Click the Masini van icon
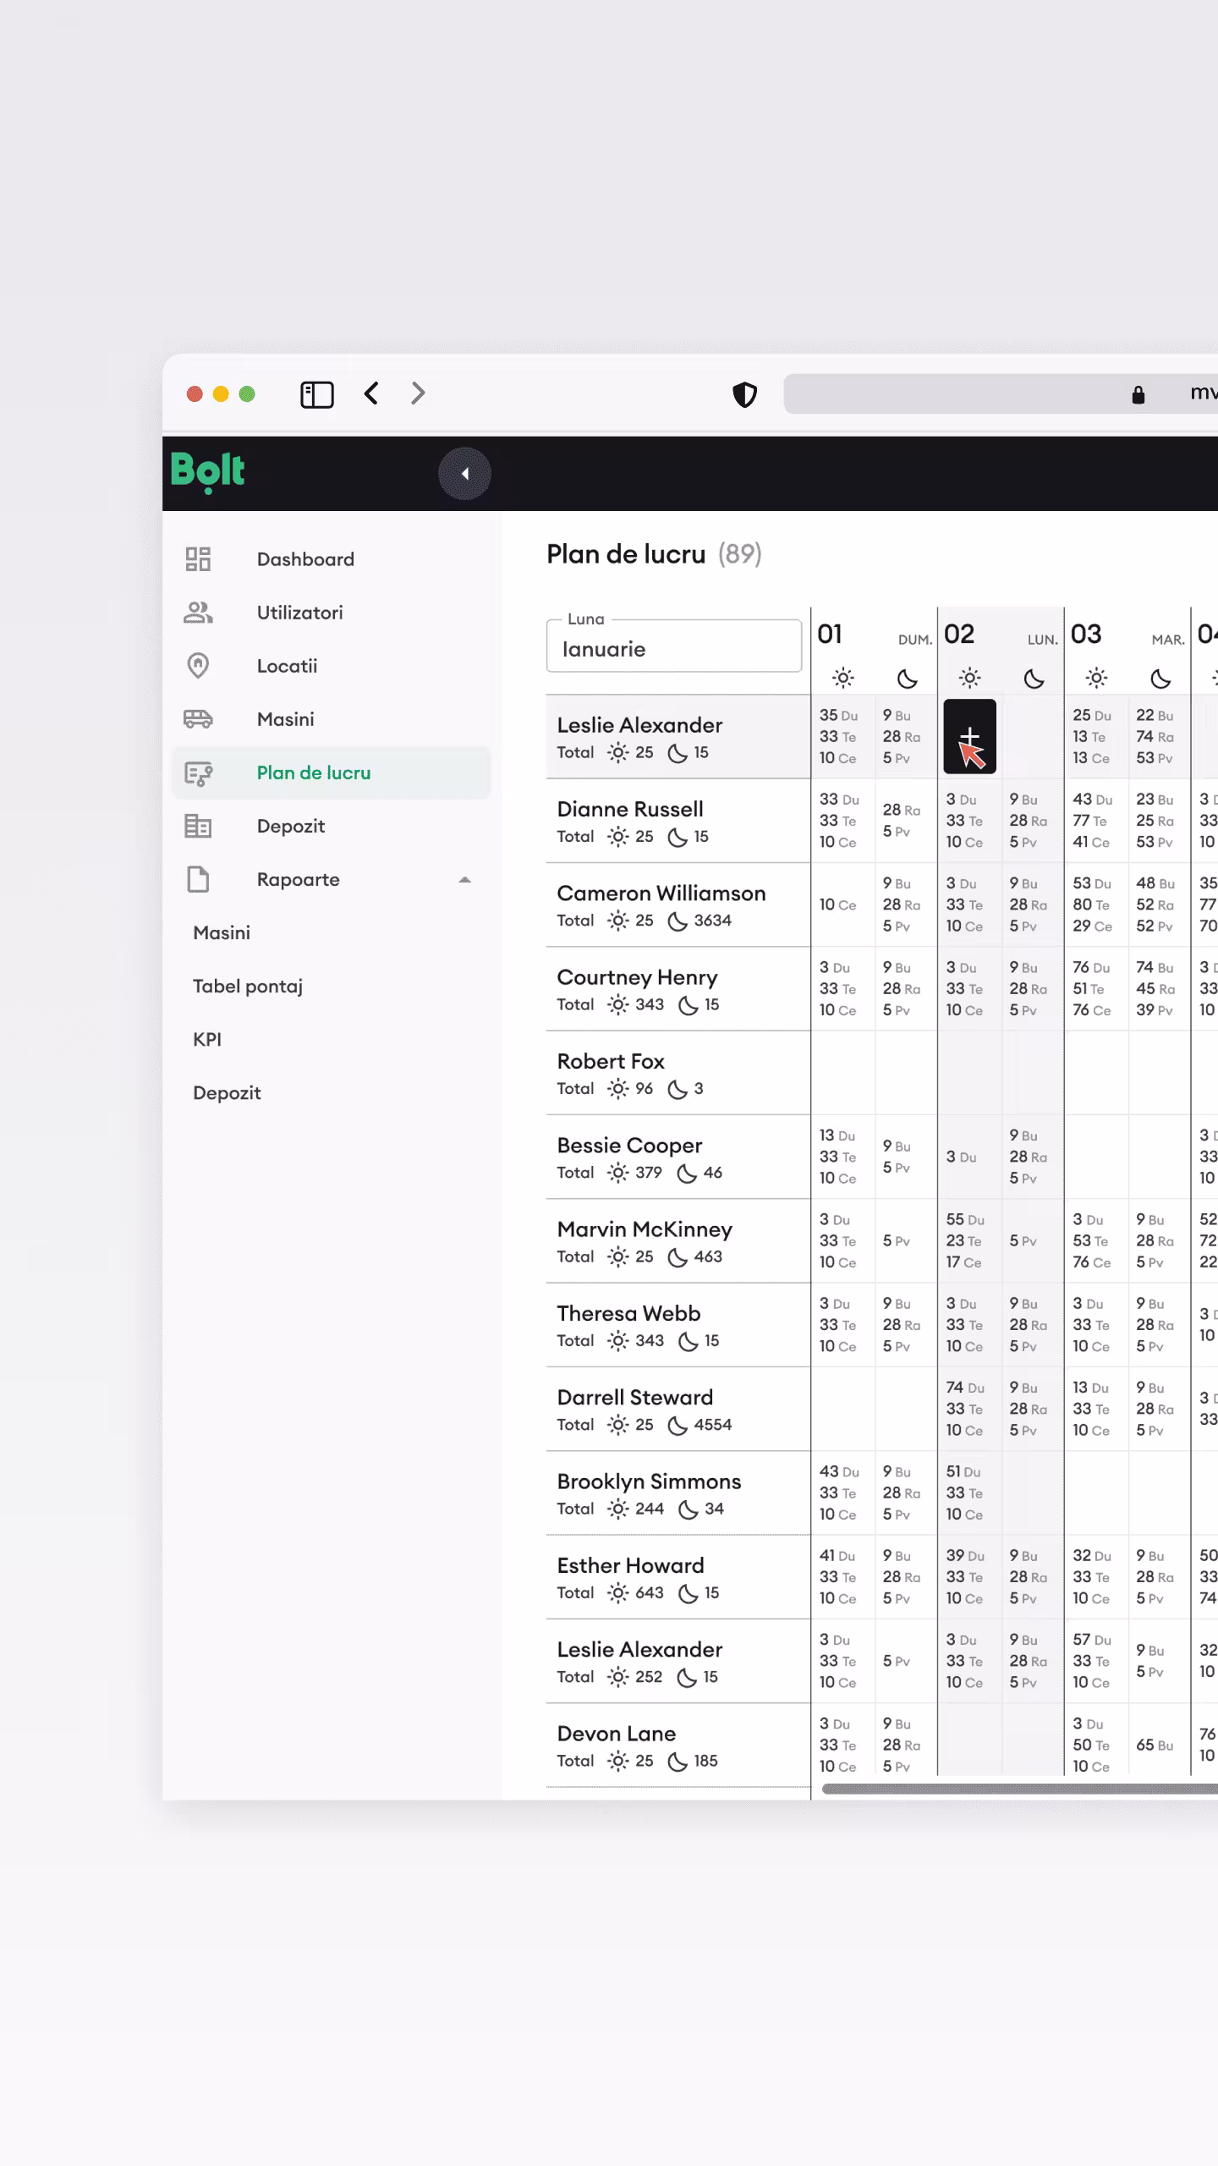Image resolution: width=1218 pixels, height=2166 pixels. click(198, 719)
